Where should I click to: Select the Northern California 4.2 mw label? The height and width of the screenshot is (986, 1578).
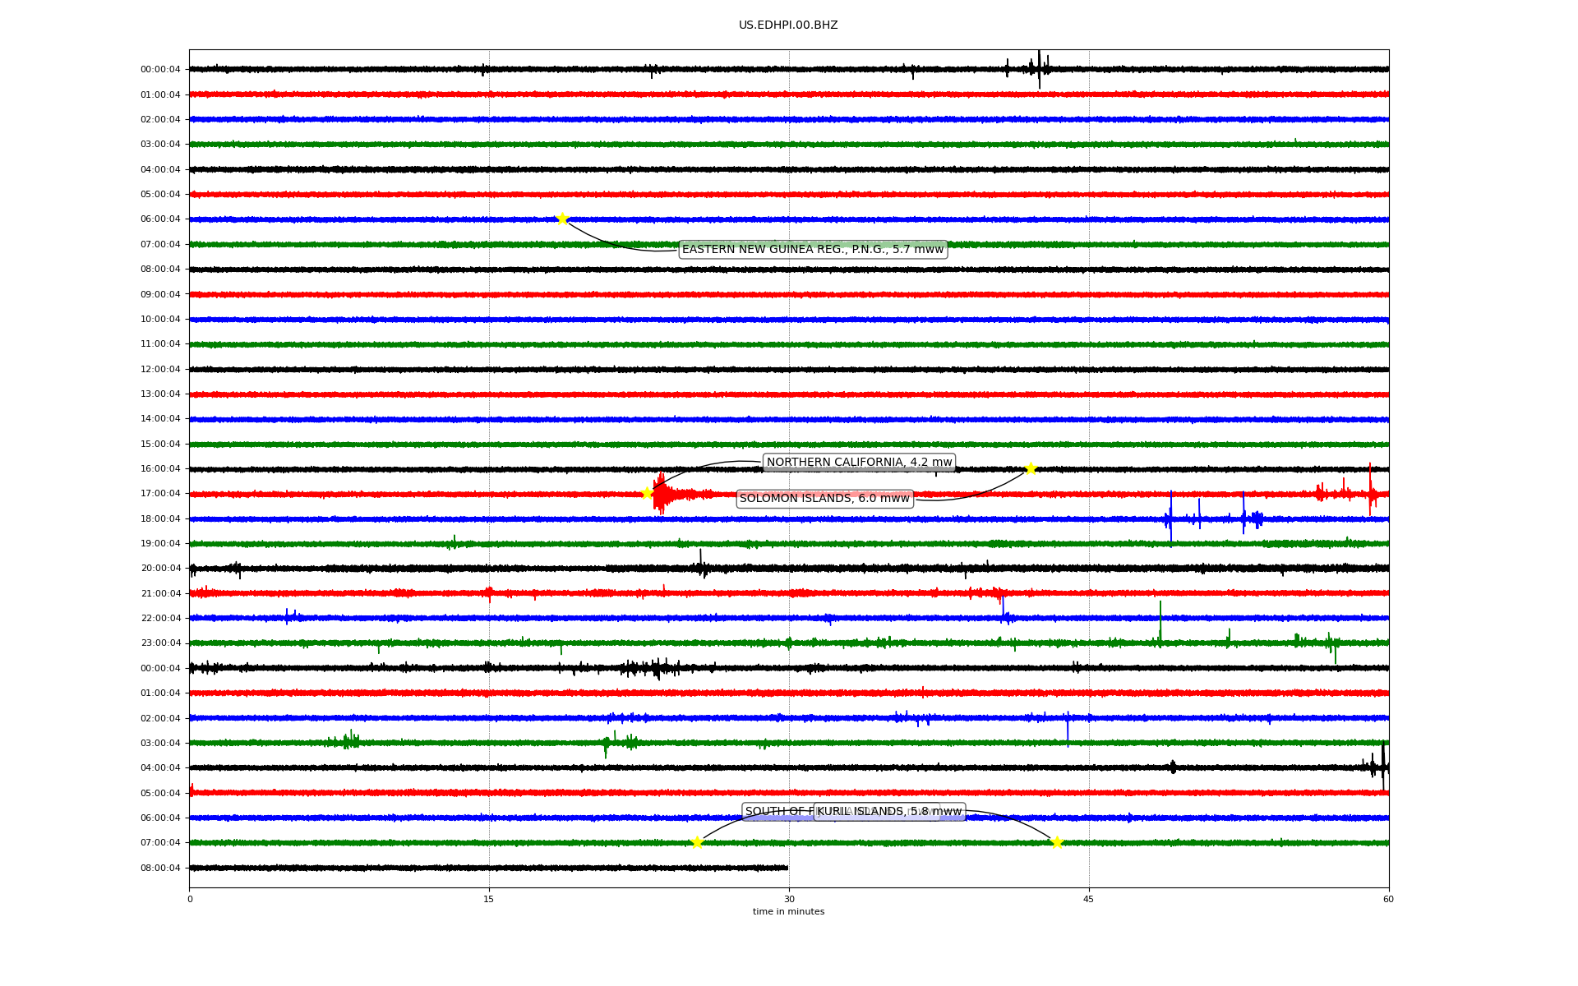pos(859,463)
